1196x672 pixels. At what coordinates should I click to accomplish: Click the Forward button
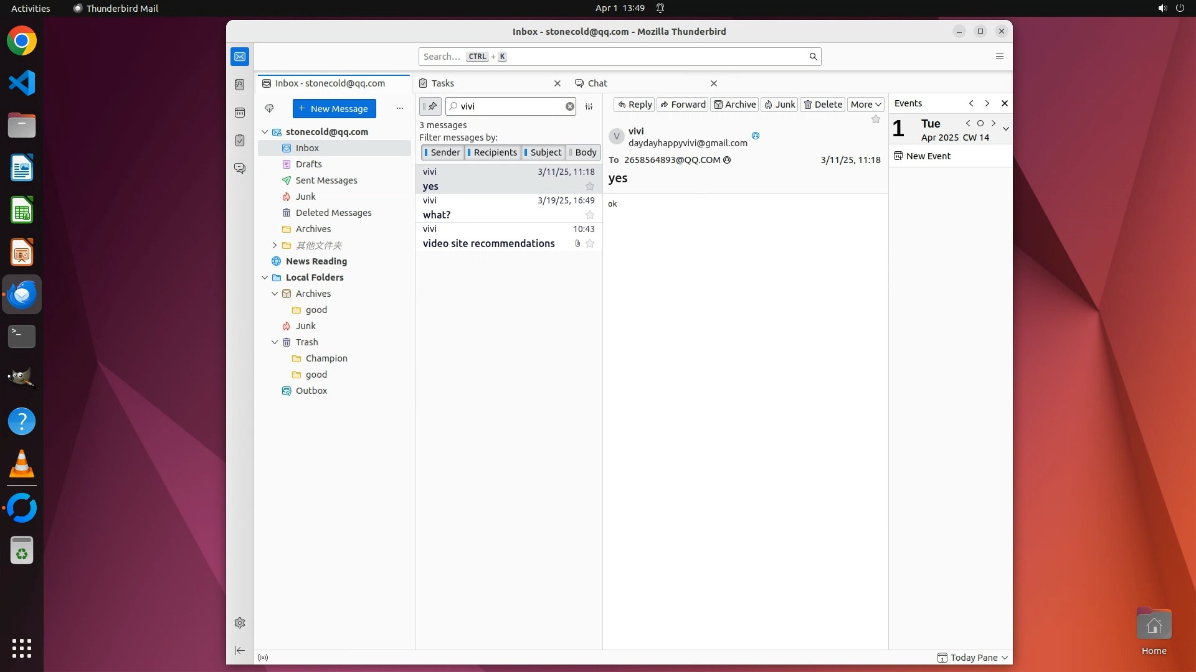[682, 105]
